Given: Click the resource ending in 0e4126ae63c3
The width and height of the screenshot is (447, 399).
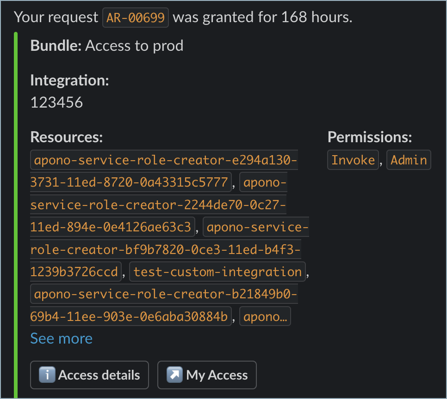Looking at the screenshot, I should (x=110, y=227).
